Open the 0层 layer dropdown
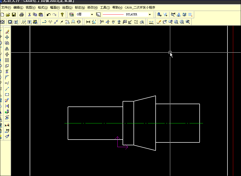The height and width of the screenshot is (176, 241). coord(92,15)
